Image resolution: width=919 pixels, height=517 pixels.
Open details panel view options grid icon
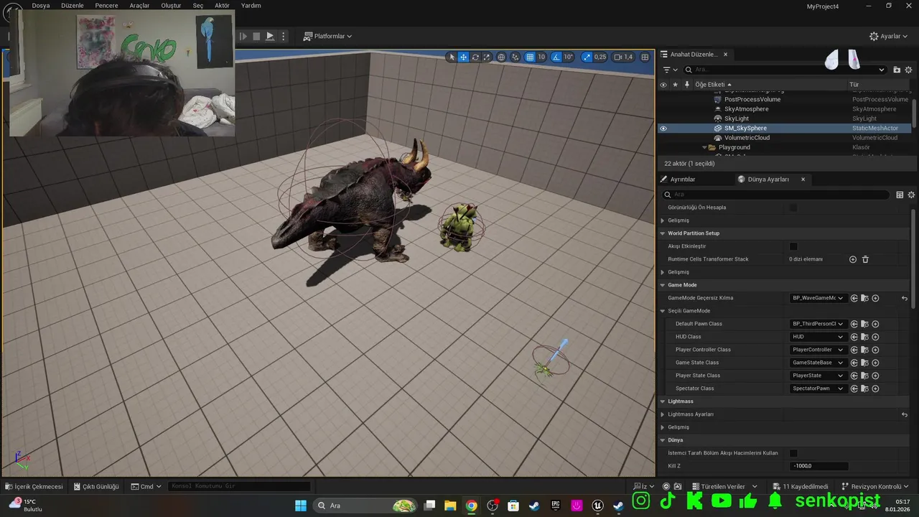coord(900,195)
